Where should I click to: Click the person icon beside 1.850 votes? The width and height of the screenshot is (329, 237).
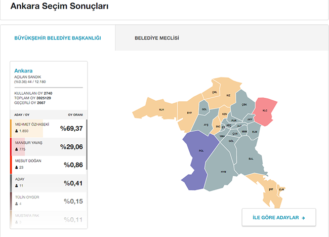17,131
